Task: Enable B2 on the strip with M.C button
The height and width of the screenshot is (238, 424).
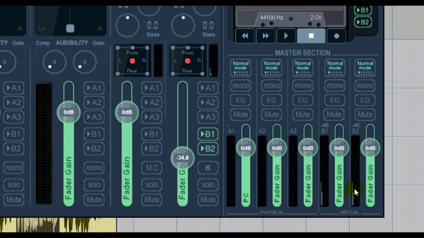Action: pyautogui.click(x=152, y=149)
